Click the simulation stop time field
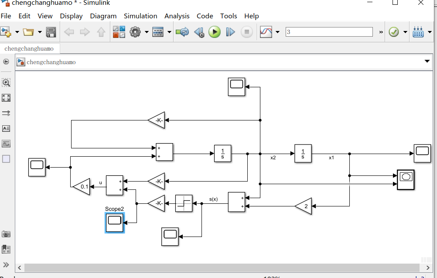Viewport: 437px width, 278px height. point(329,32)
